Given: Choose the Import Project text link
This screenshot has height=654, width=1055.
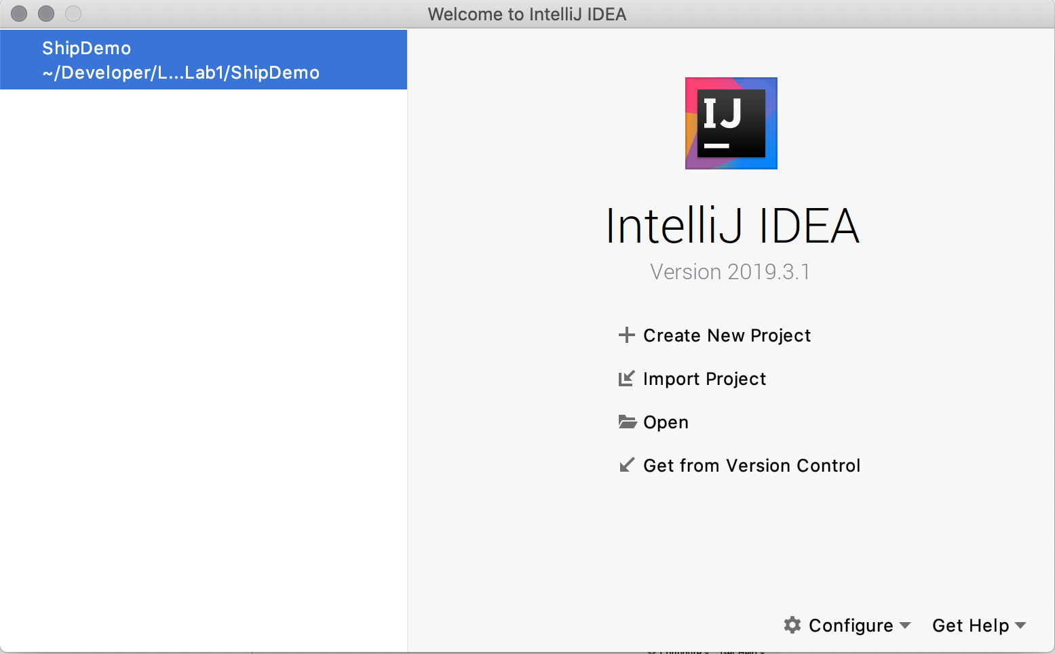Looking at the screenshot, I should 704,379.
